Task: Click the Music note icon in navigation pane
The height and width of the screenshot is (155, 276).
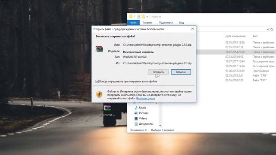Action: [x=136, y=108]
